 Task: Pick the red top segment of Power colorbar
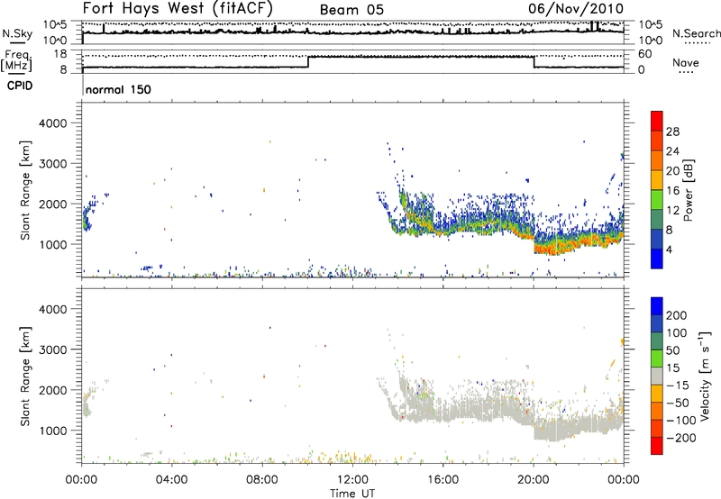657,121
